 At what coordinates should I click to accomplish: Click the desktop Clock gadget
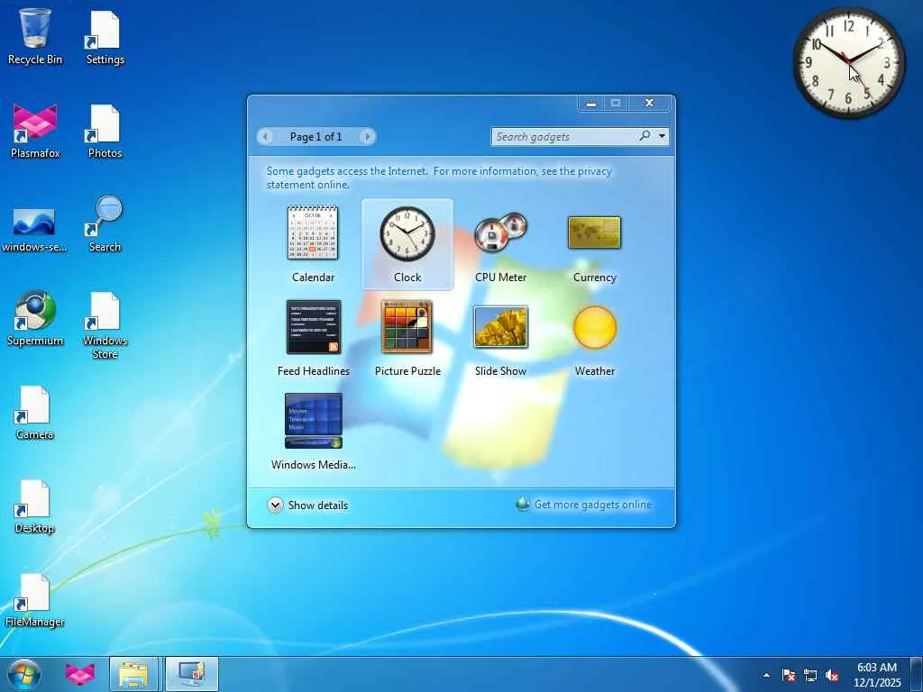pyautogui.click(x=848, y=61)
